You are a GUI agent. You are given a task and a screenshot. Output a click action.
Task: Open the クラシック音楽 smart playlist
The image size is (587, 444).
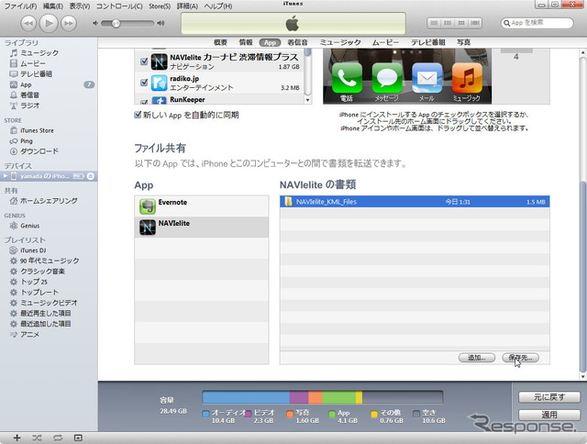(x=42, y=272)
